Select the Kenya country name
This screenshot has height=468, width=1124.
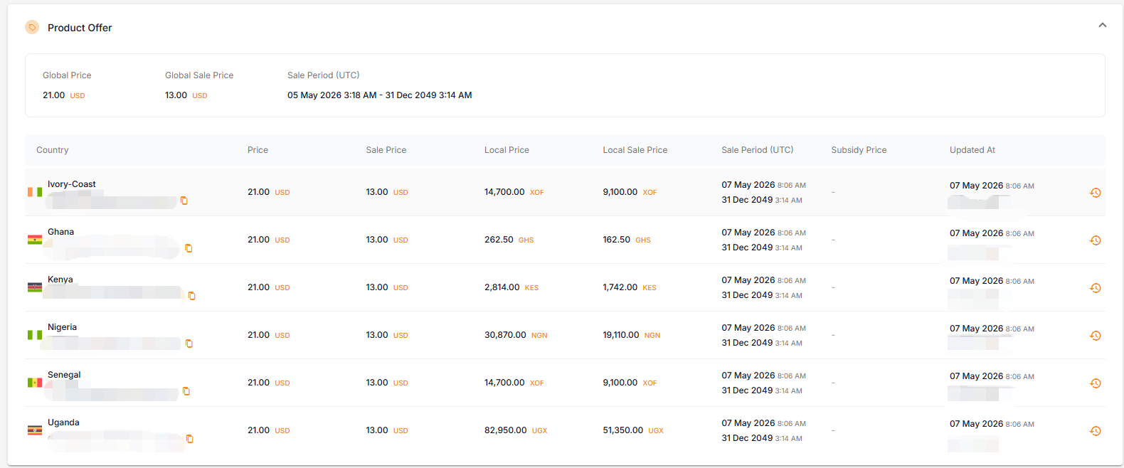coord(60,280)
